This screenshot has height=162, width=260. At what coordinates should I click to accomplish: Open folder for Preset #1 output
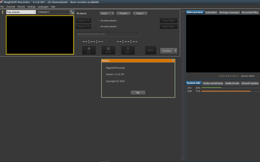(168, 21)
